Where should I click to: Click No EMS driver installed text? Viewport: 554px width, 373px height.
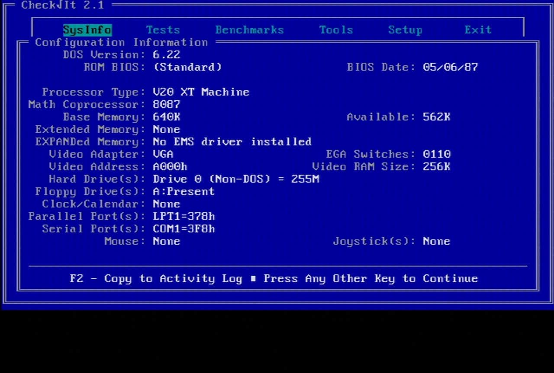point(232,142)
